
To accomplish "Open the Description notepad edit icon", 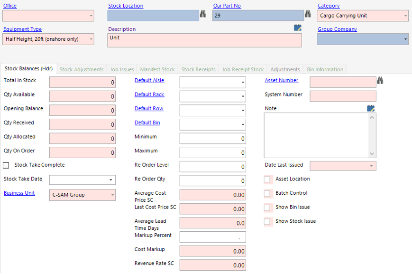I will click(298, 28).
